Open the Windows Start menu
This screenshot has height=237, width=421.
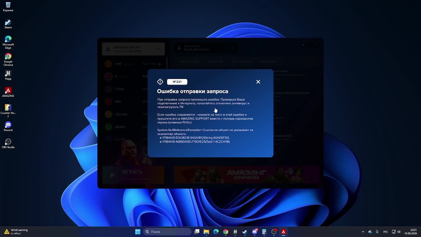[138, 232]
